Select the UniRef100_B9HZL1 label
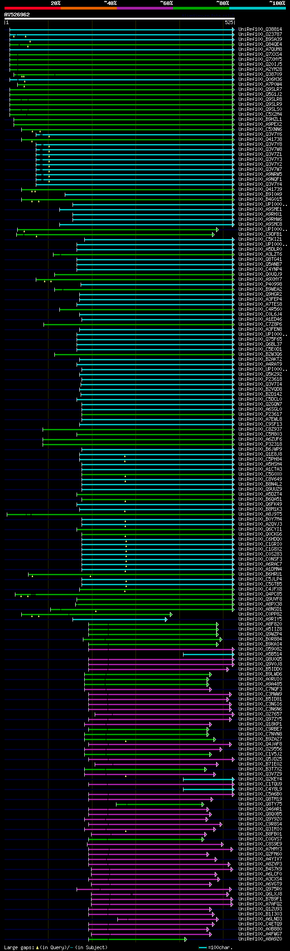 click(260, 119)
